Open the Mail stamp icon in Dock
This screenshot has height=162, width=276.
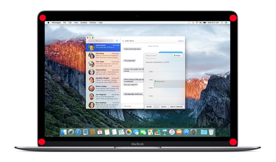(85, 132)
